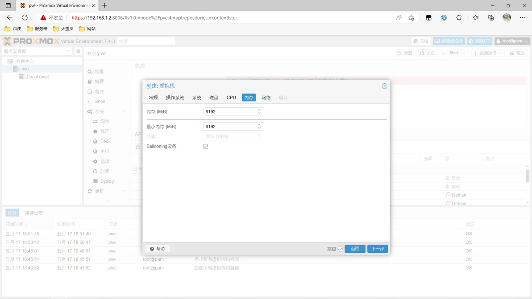
Task: Open the browser extensions puzzle icon
Action: [x=459, y=18]
